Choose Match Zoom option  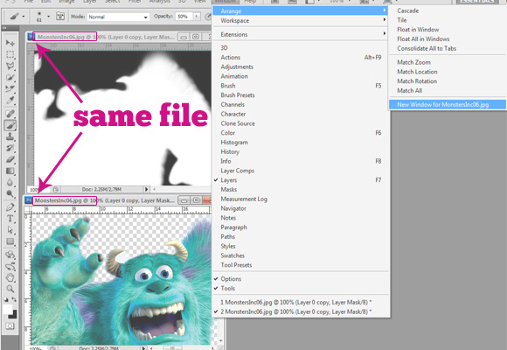coord(448,62)
